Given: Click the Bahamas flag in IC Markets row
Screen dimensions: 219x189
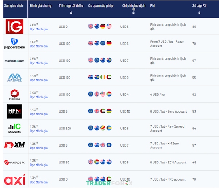Looking at the screenshot, I should (x=109, y=128).
